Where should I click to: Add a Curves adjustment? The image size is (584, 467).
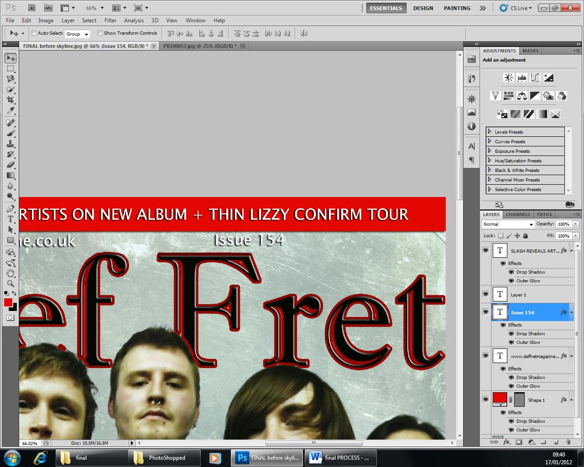[535, 78]
